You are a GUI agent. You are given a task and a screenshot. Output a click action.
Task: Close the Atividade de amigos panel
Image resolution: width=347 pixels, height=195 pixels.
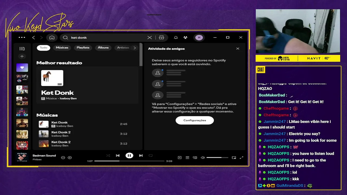(x=238, y=49)
